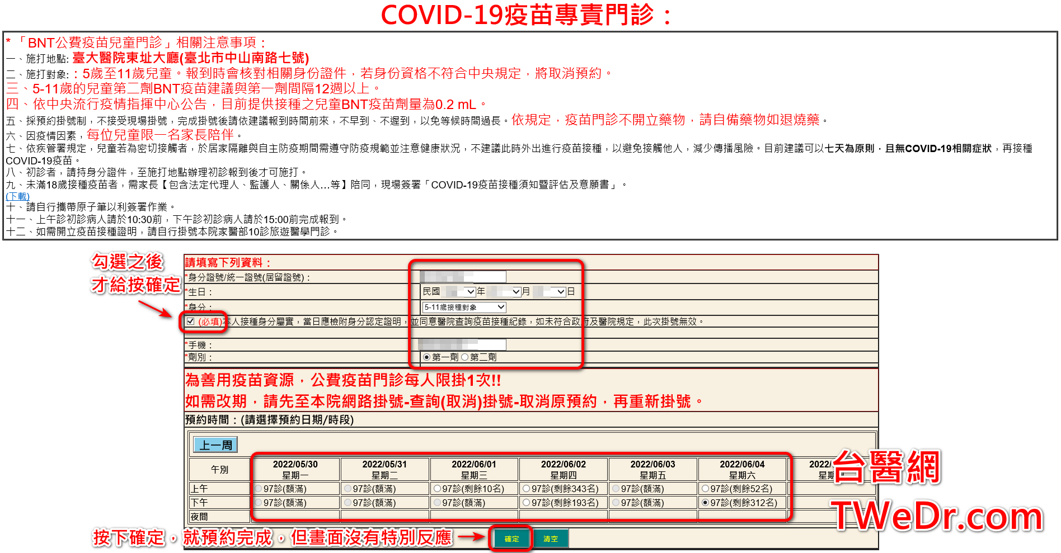Choose 2022/06/01 上午 slot with 剩餘10名
The width and height of the screenshot is (1061, 553).
(437, 489)
